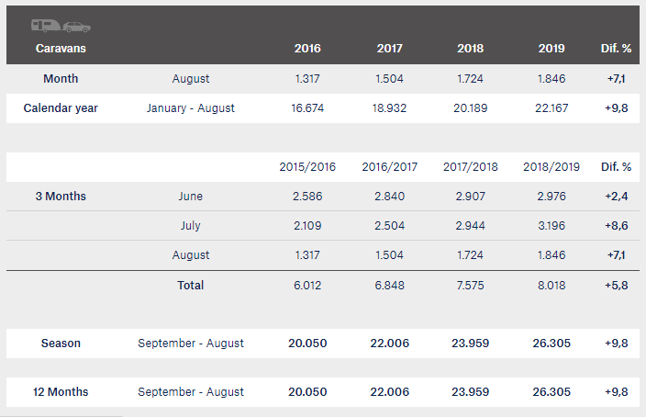Select the +5,8 total difference cell

tap(616, 285)
